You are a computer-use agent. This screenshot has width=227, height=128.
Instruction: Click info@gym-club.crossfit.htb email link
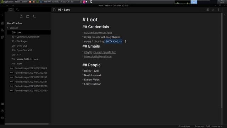click(x=100, y=52)
